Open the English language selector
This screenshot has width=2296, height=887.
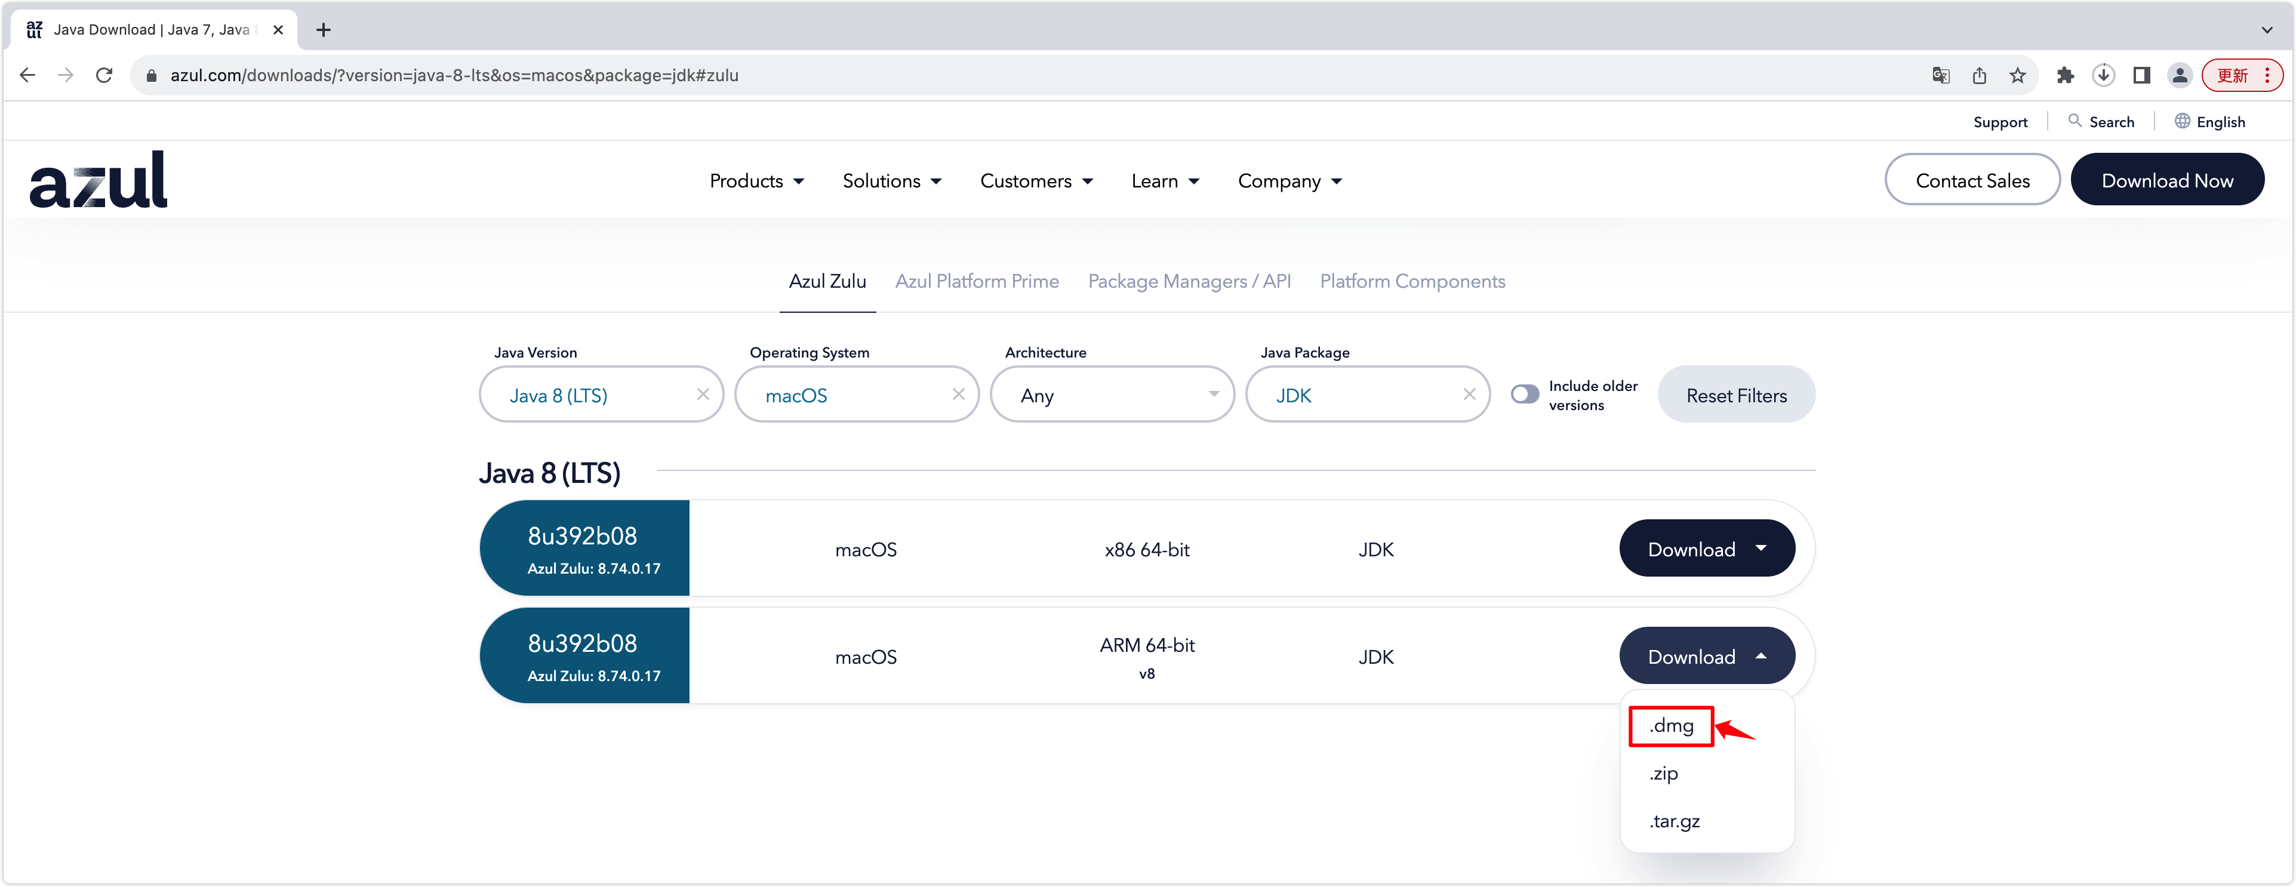click(2209, 122)
